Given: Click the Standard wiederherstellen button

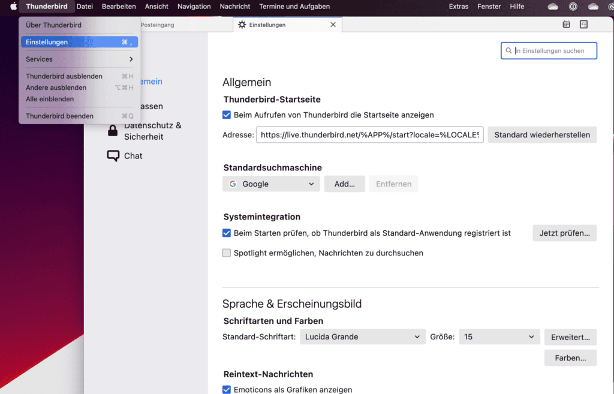Looking at the screenshot, I should pos(542,135).
